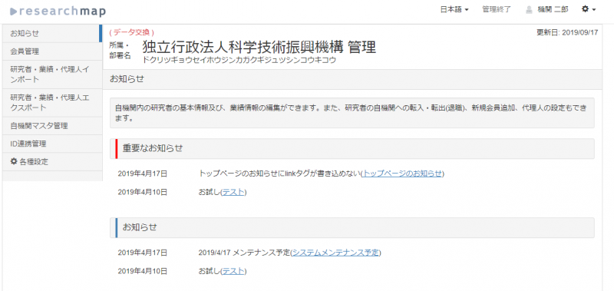
Task: Select 自機関マスタ管理 in the sidebar
Action: [x=52, y=126]
